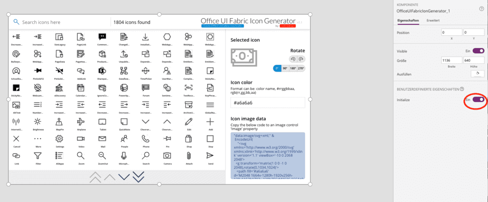Click the Settings gear icon in grid

tap(60, 139)
